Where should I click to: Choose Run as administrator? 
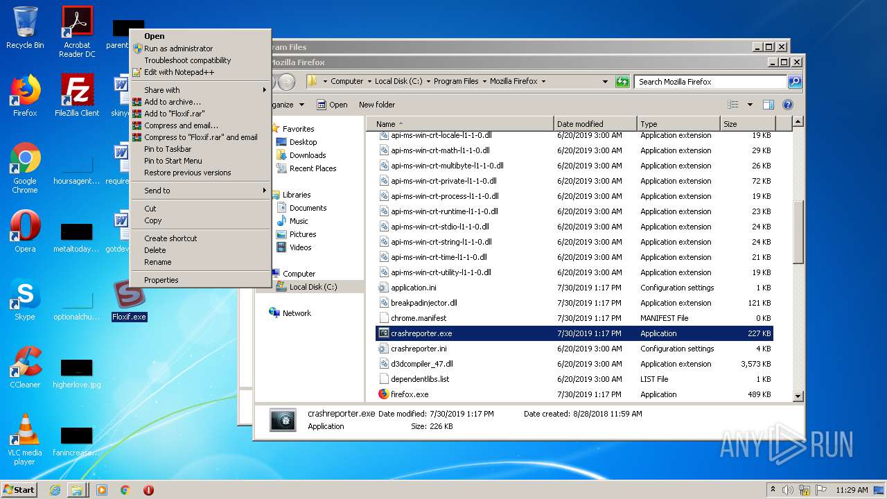(x=200, y=49)
